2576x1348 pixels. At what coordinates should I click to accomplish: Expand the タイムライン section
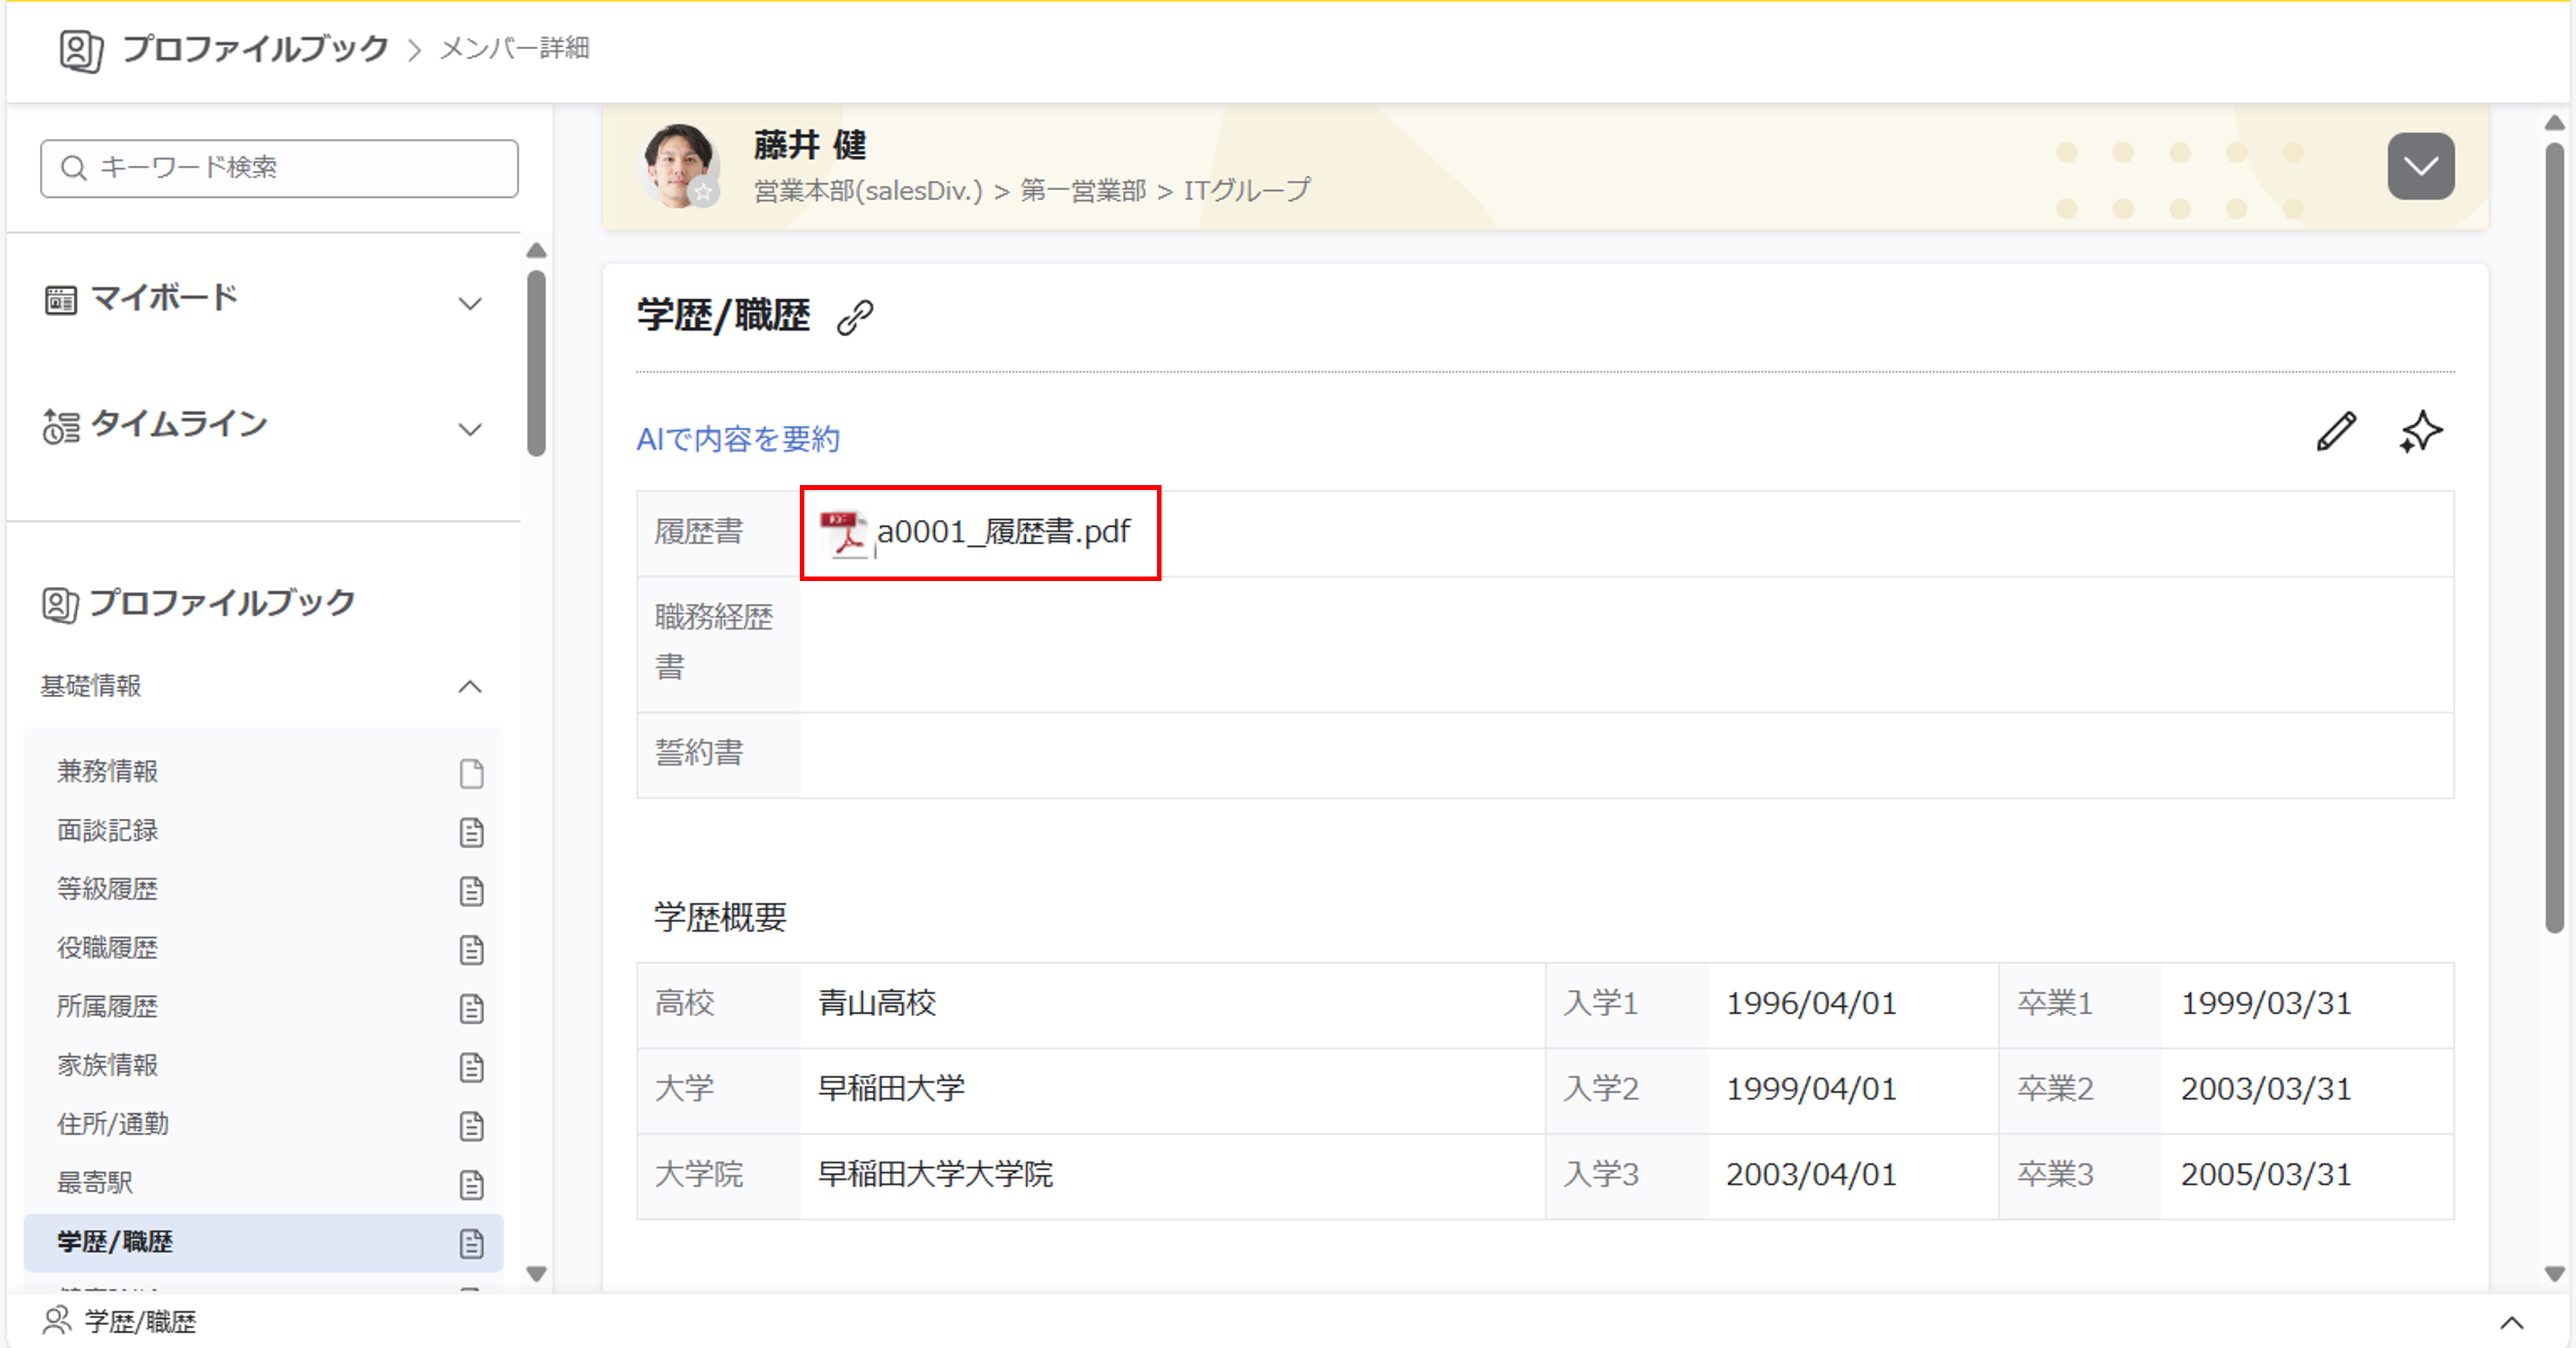pyautogui.click(x=470, y=429)
